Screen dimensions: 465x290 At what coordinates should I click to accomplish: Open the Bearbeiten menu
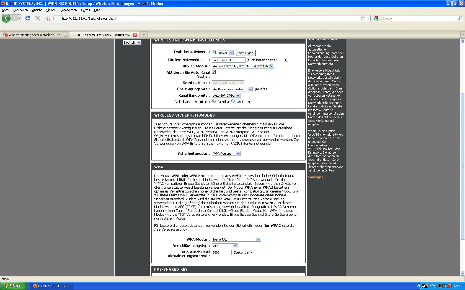click(20, 10)
